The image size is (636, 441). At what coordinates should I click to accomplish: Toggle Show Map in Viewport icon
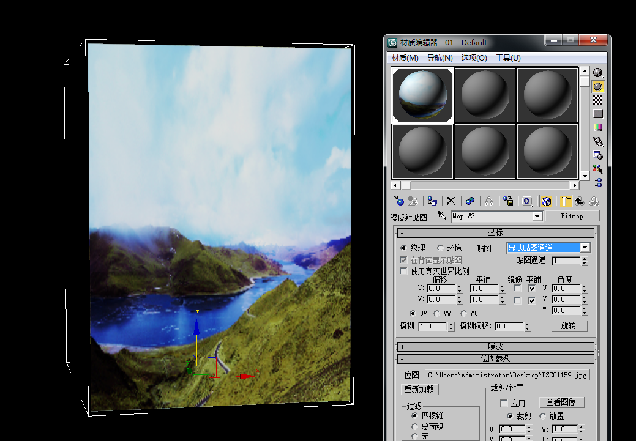point(546,201)
